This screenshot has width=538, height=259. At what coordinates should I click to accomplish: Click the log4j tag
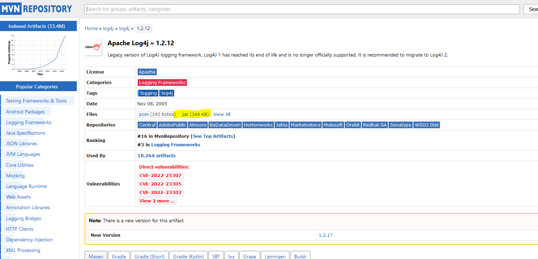pyautogui.click(x=167, y=93)
